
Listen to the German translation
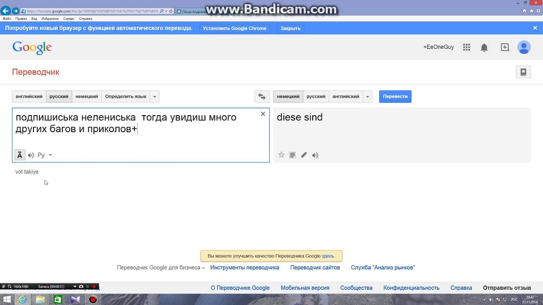click(x=315, y=155)
